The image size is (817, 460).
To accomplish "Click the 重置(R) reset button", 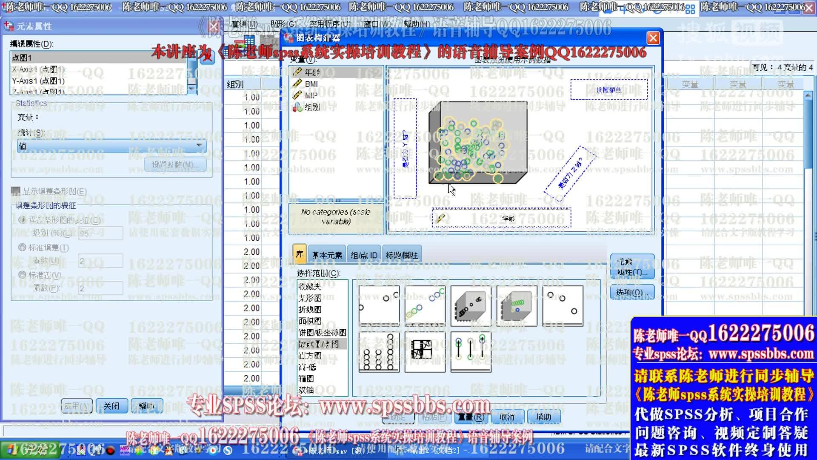I will coord(471,417).
